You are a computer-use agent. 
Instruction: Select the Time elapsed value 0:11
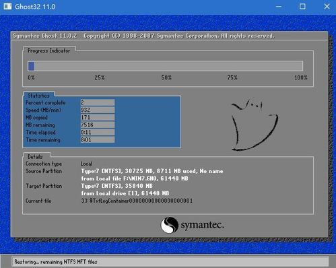pyautogui.click(x=98, y=132)
